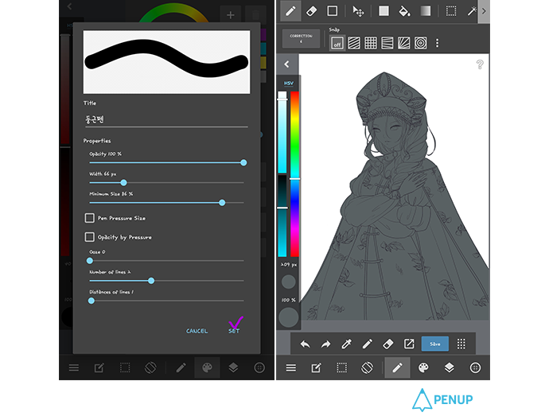The width and height of the screenshot is (549, 420).
Task: Enable perspective lines snap
Action: (387, 43)
